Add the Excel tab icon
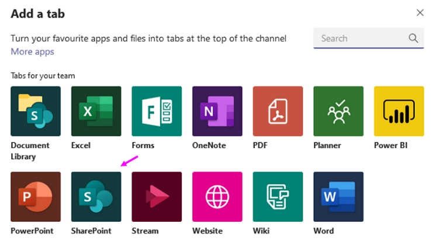Image resolution: width=436 pixels, height=248 pixels. tap(96, 111)
